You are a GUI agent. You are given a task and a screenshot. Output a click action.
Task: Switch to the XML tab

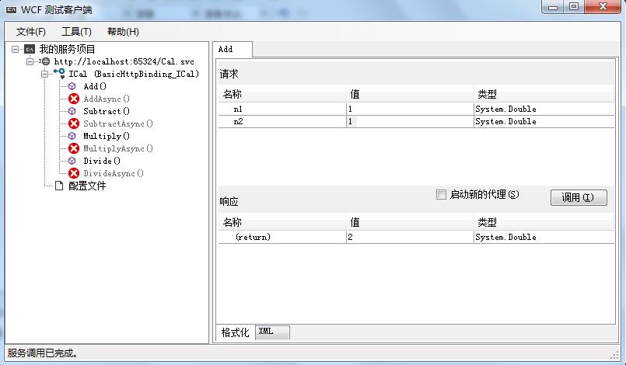point(273,332)
